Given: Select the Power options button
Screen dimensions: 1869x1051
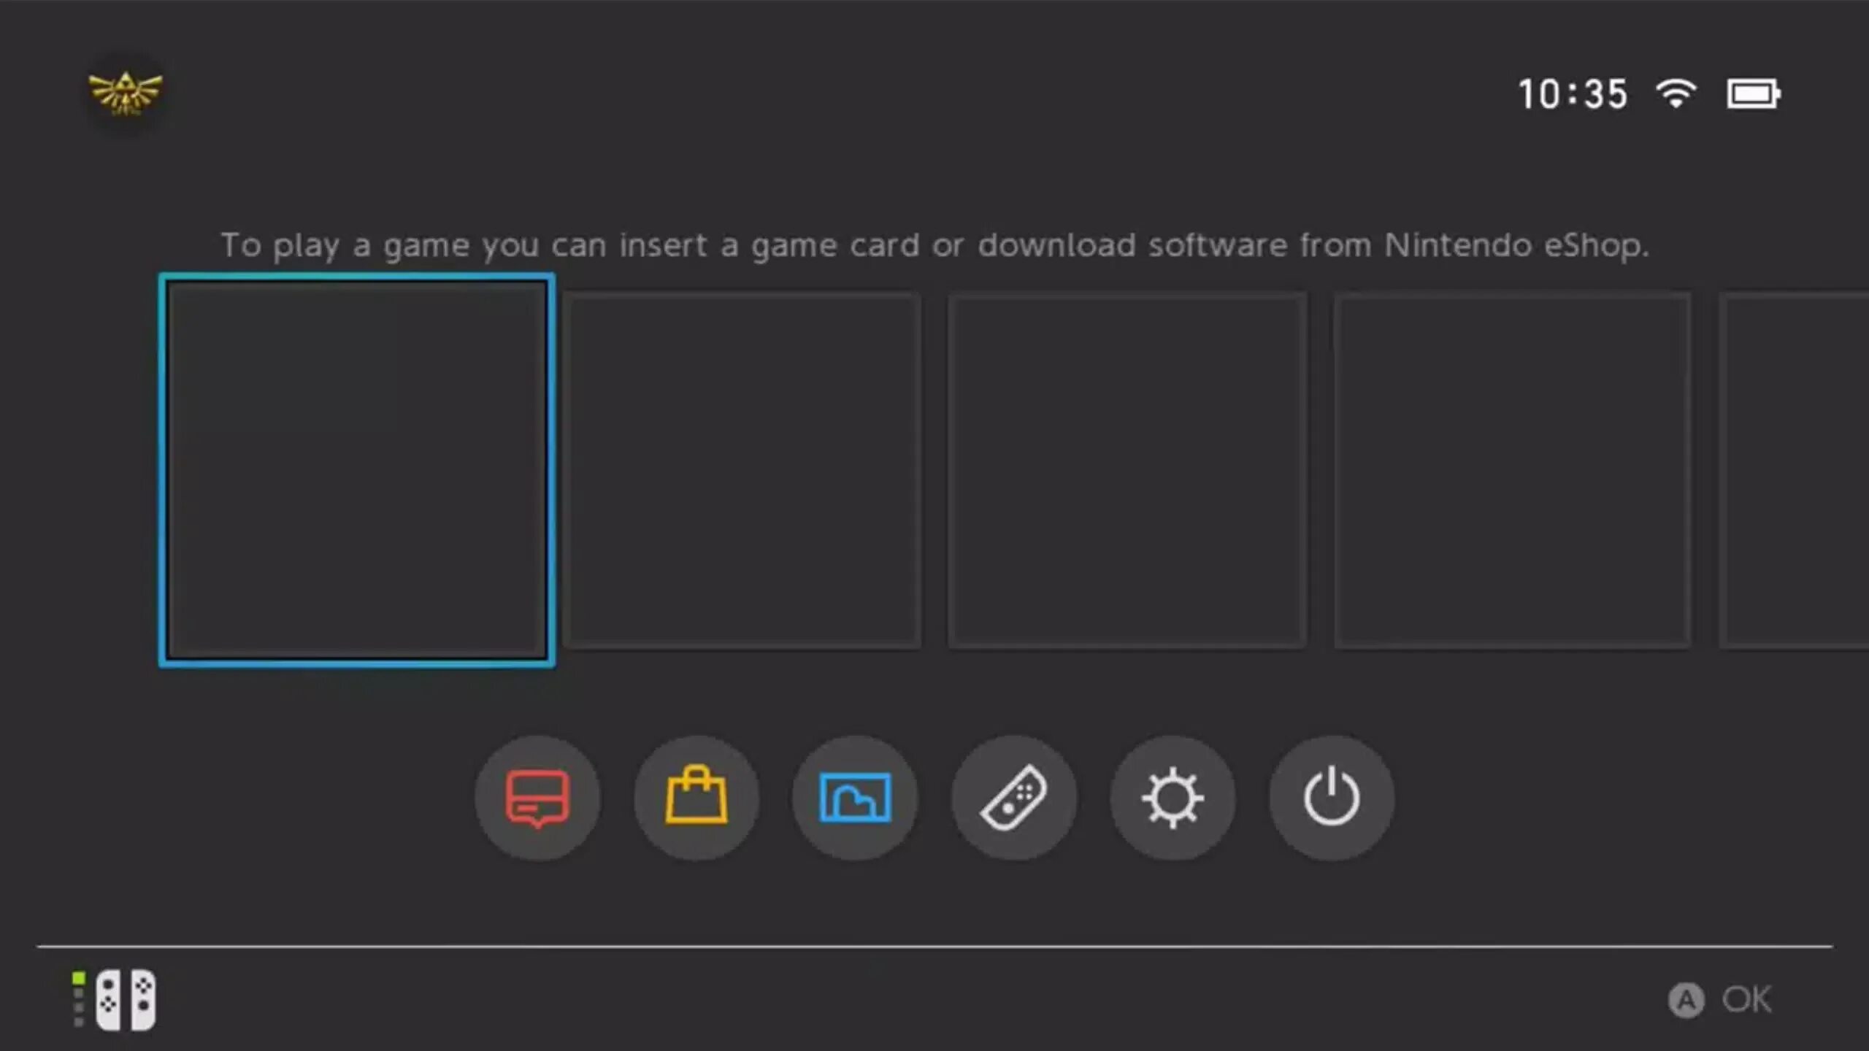Looking at the screenshot, I should [1331, 797].
